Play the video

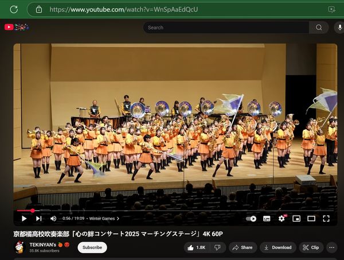[x=24, y=219]
